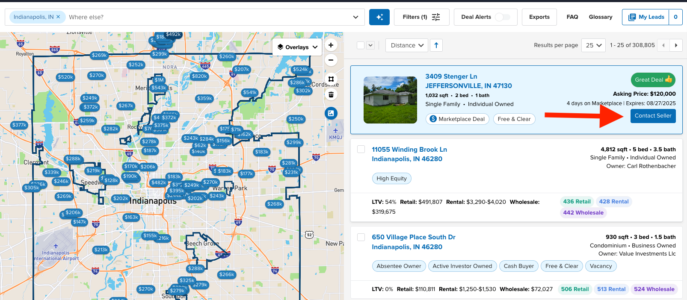
Task: Activate the draw area tool on map
Action: click(x=331, y=79)
